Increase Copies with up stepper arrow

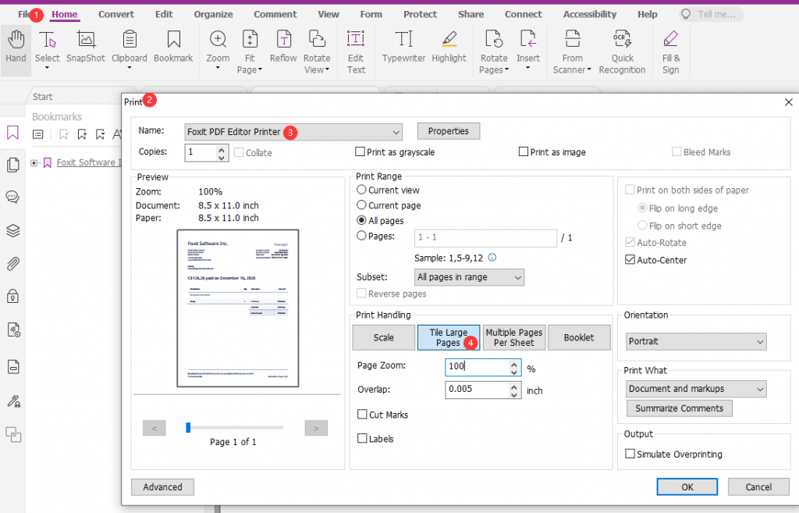(x=221, y=149)
